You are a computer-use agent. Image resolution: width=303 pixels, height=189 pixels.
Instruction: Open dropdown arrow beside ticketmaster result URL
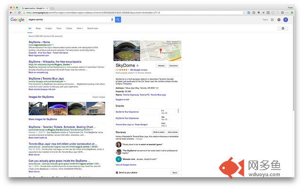92,130
